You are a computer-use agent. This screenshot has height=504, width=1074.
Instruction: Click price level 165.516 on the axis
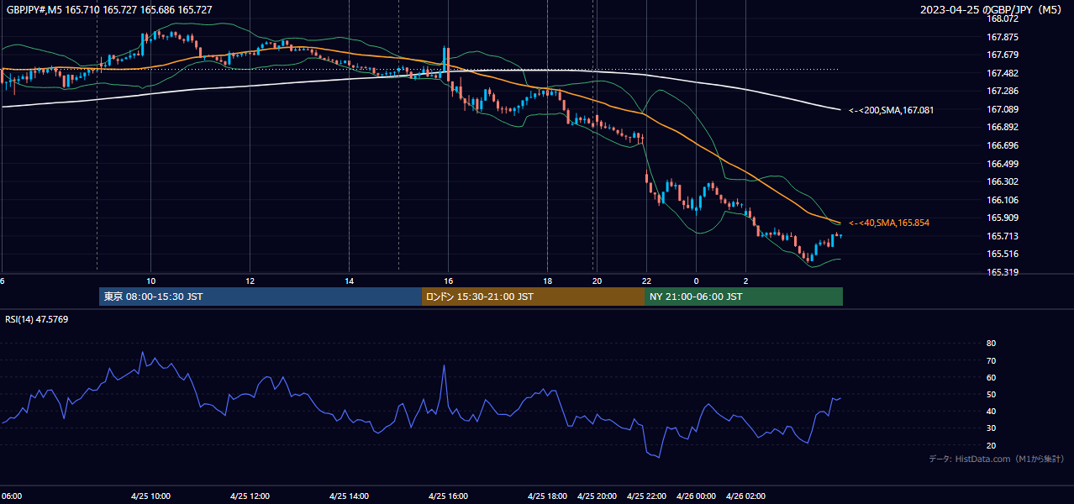(x=1002, y=254)
